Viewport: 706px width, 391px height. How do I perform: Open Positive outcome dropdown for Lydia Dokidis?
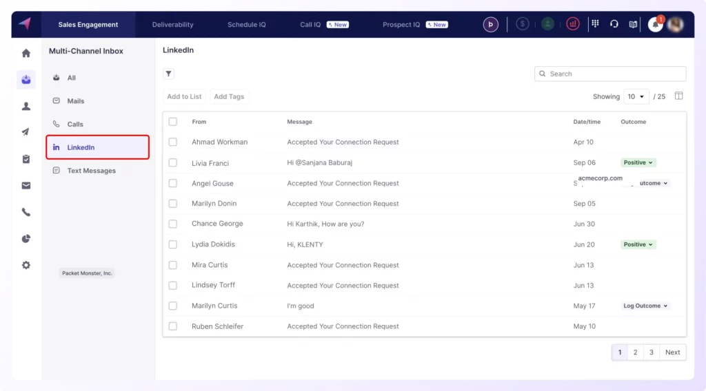pyautogui.click(x=638, y=244)
